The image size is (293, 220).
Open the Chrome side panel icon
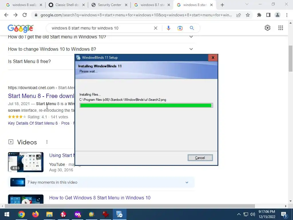pos(268,15)
